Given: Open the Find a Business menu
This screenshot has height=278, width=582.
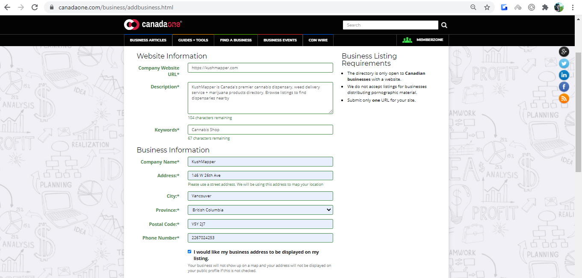Looking at the screenshot, I should (x=236, y=40).
